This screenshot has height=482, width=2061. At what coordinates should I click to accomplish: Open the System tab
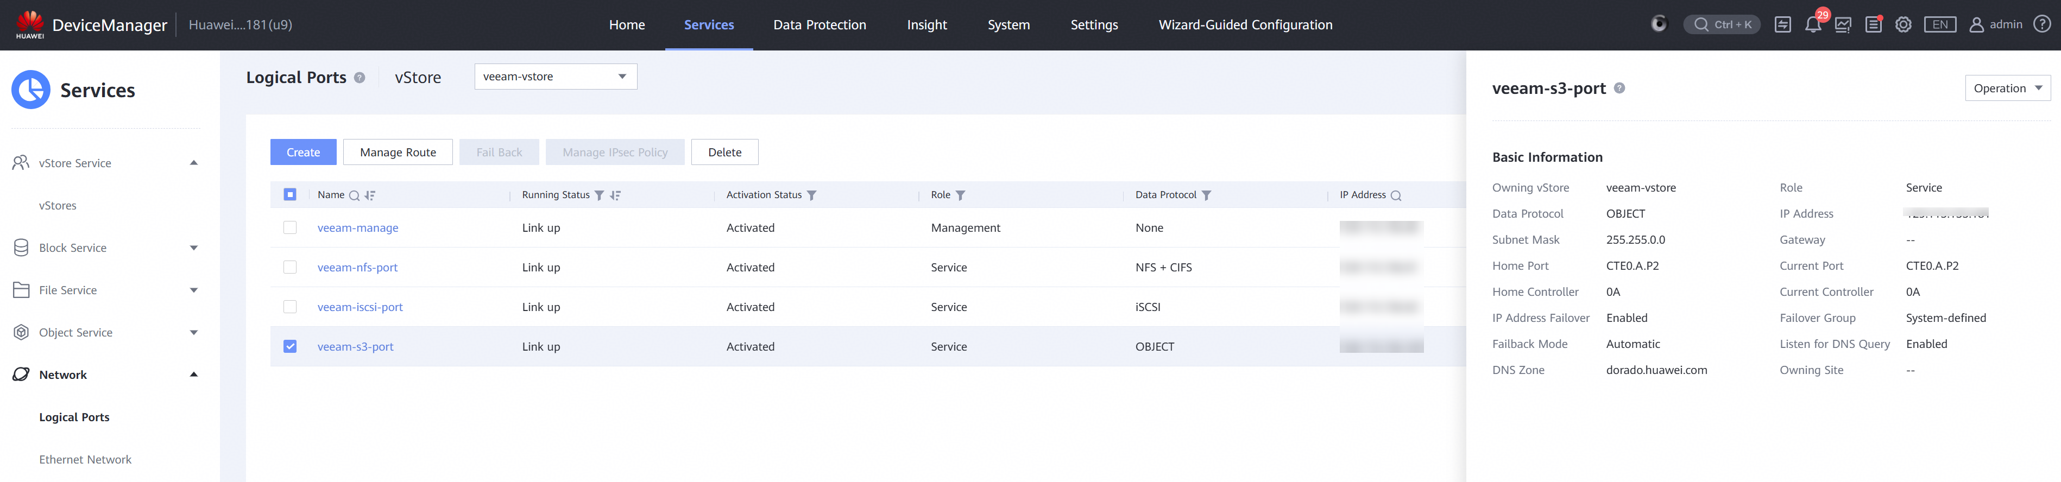tap(1008, 25)
